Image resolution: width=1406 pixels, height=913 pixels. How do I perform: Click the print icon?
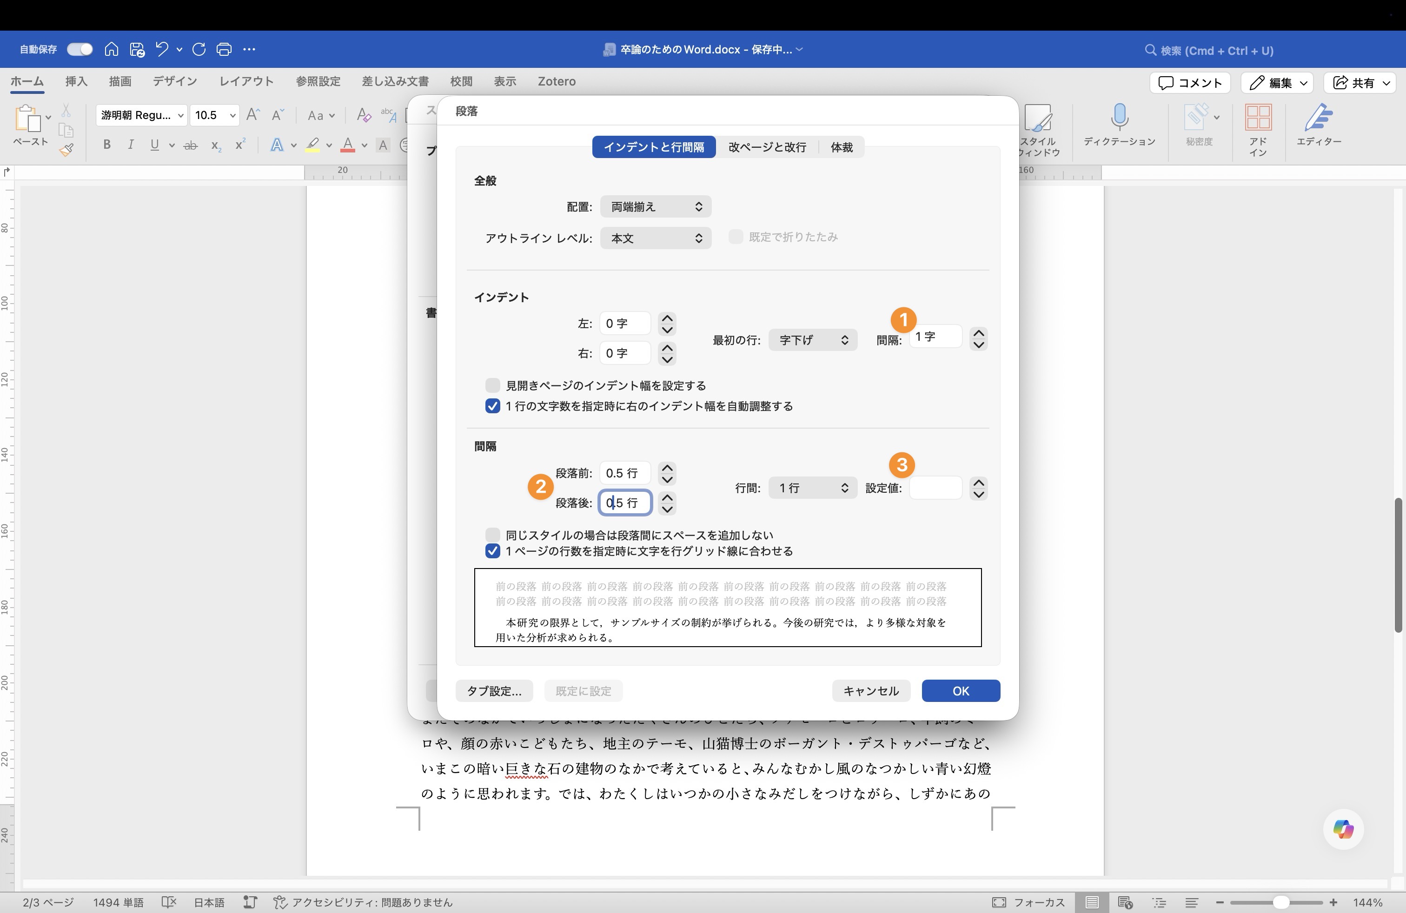coord(224,49)
